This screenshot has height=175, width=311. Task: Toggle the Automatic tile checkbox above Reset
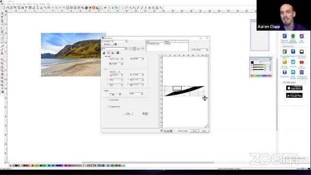[108, 107]
